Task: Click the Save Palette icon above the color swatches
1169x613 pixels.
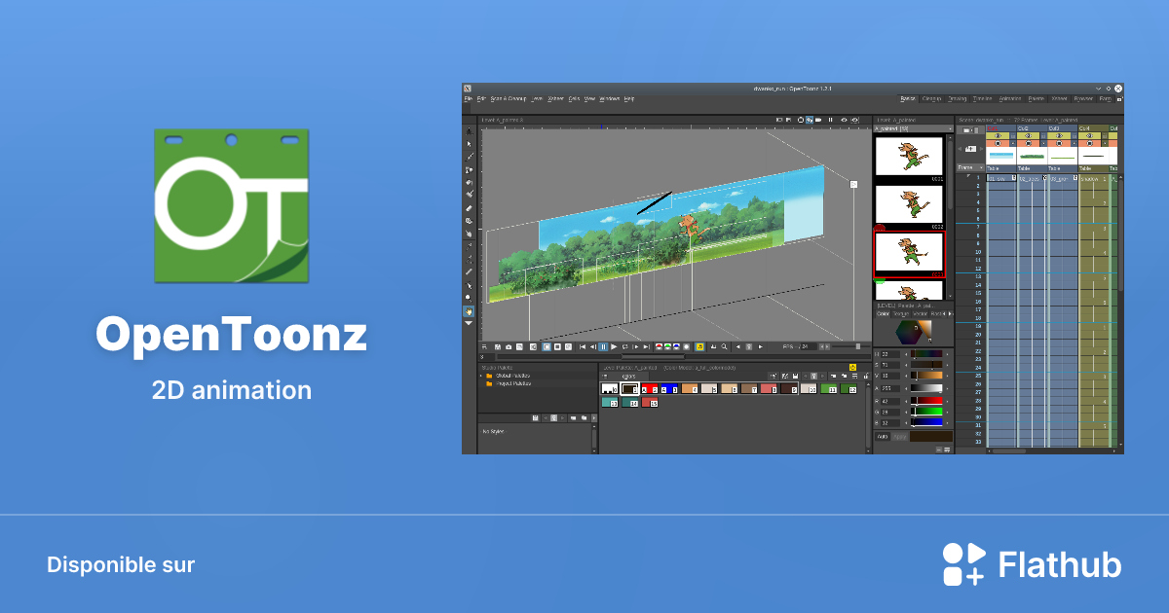Action: (x=796, y=377)
